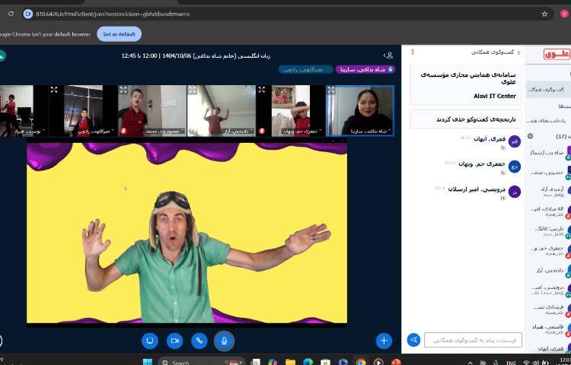The height and width of the screenshot is (365, 571).
Task: Click the Alavi logo in sidebar
Action: coord(556,54)
